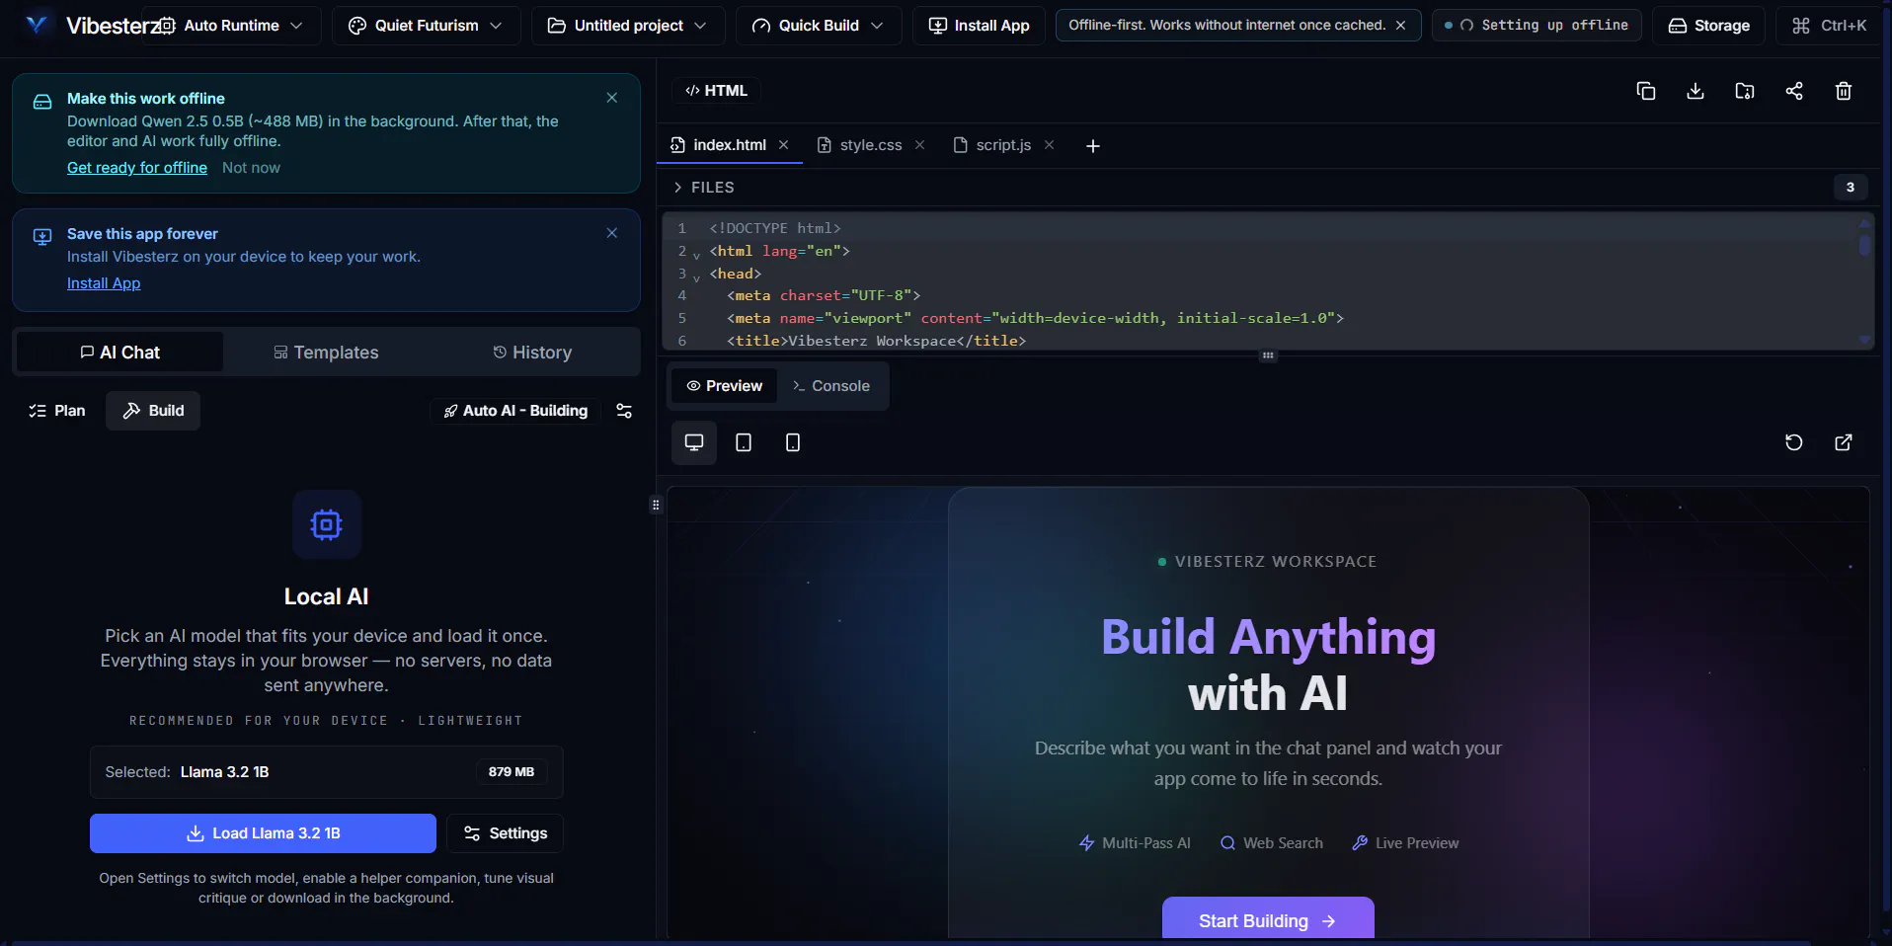This screenshot has width=1892, height=946.
Task: Select Build mode
Action: tap(153, 411)
